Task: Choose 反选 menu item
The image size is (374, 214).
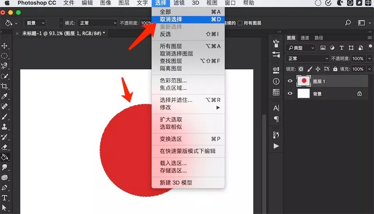Action: point(188,34)
